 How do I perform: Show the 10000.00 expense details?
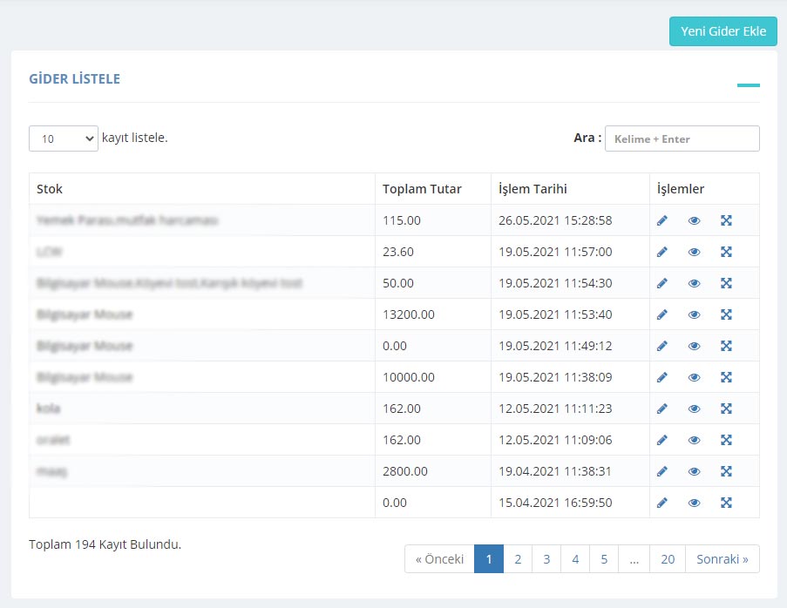(694, 377)
